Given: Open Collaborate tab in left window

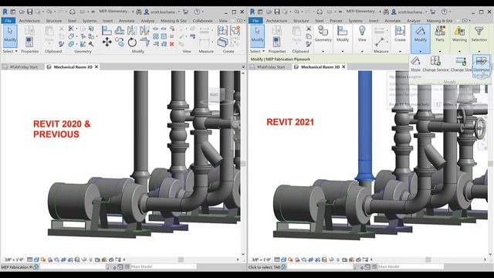Looking at the screenshot, I should [x=202, y=21].
